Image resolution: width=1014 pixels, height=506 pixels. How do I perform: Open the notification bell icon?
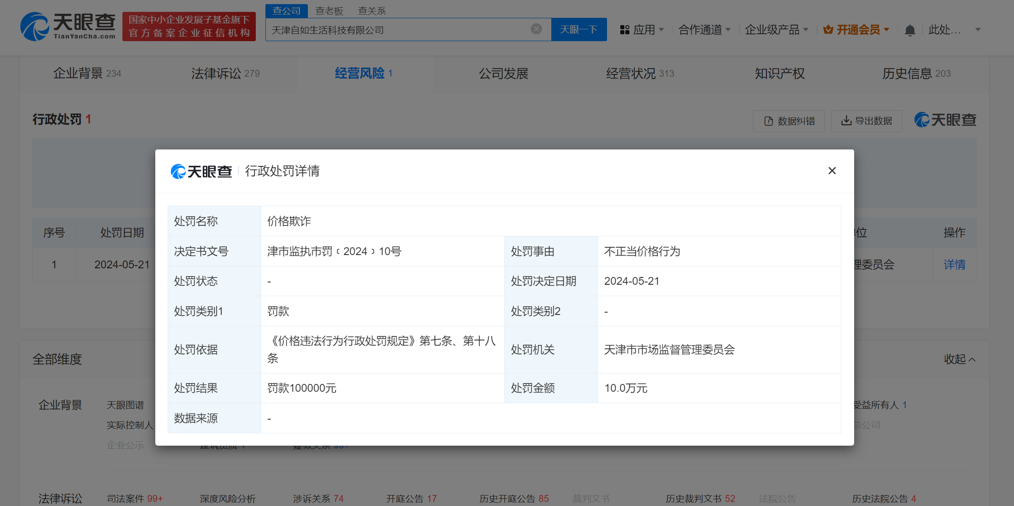[909, 29]
